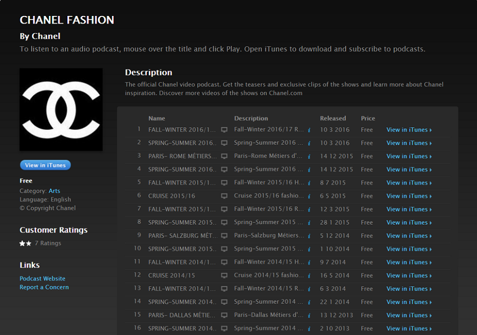View row 8 episode in iTunes
The image size is (477, 335).
coord(409,223)
